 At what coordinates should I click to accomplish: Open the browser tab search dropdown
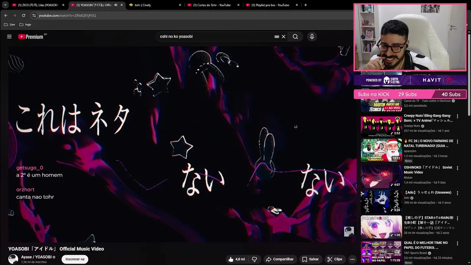tap(5, 5)
